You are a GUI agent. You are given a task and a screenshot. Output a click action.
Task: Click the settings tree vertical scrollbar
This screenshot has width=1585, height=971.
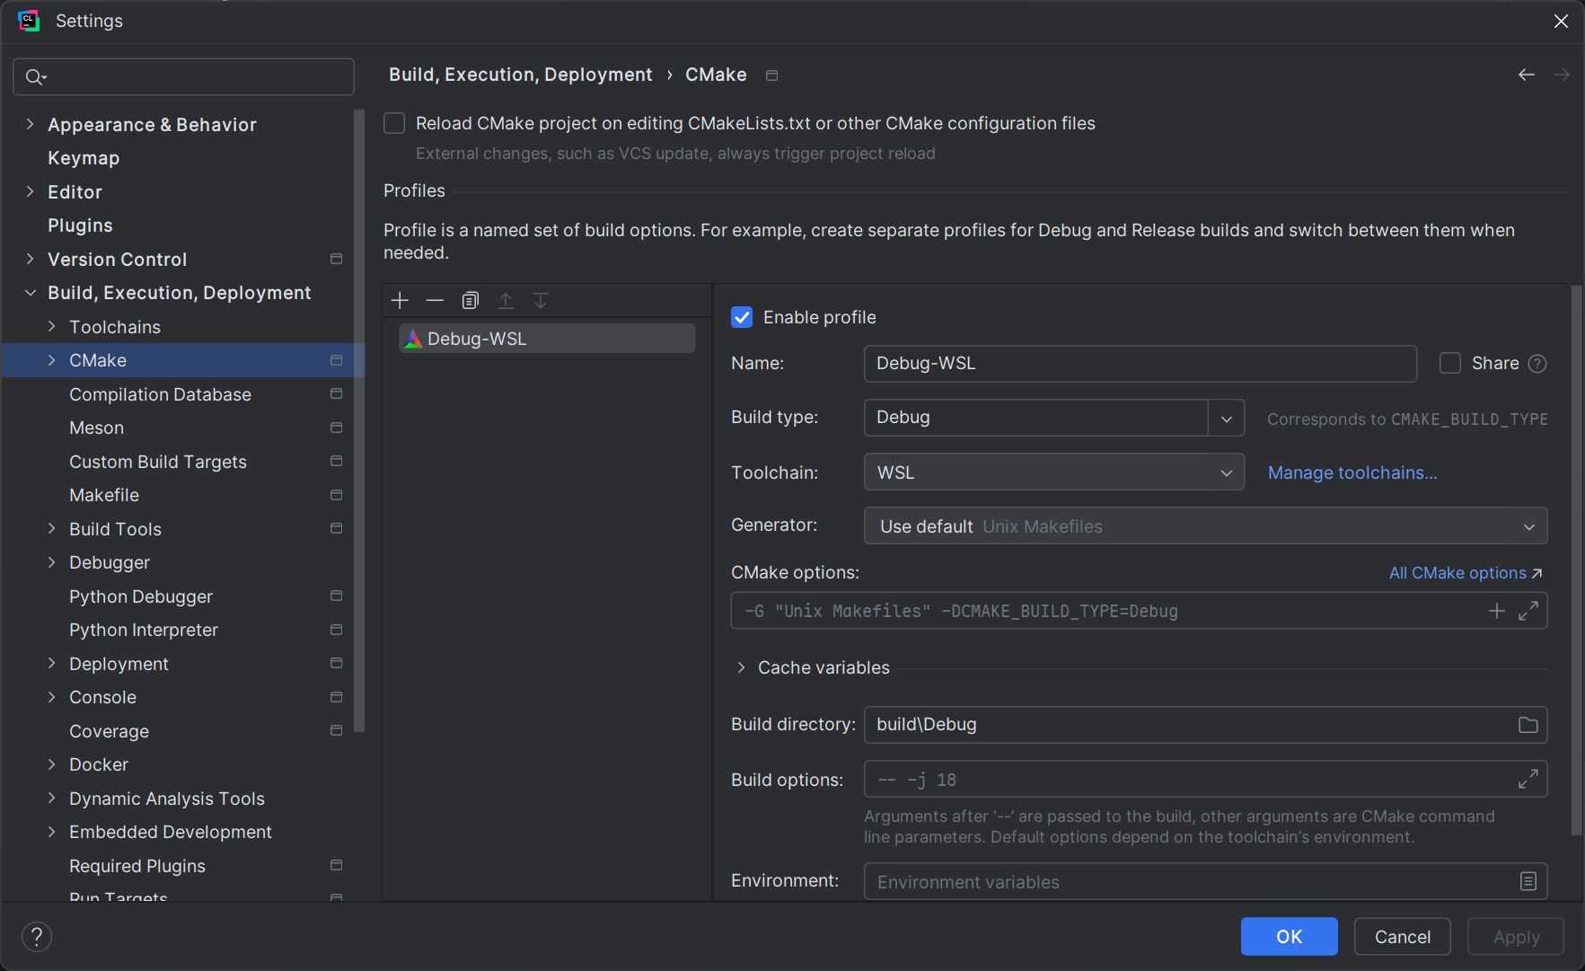click(x=359, y=420)
